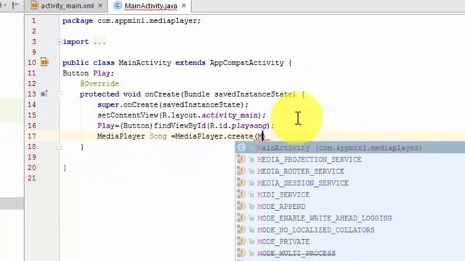Choose MODE_PRIVATE from autocomplete list

(x=350, y=241)
